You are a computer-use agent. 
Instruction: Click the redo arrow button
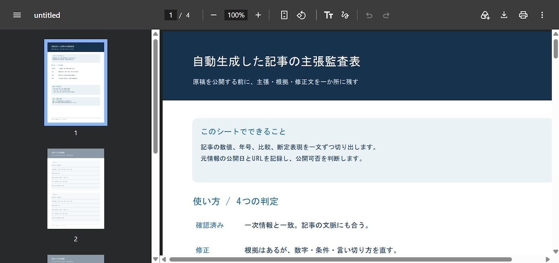coord(386,15)
